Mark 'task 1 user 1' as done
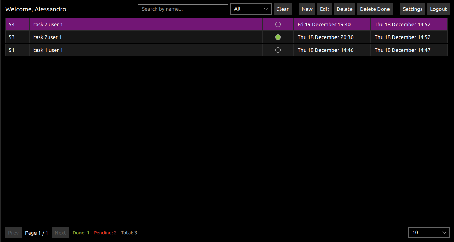454x242 pixels. tap(278, 50)
